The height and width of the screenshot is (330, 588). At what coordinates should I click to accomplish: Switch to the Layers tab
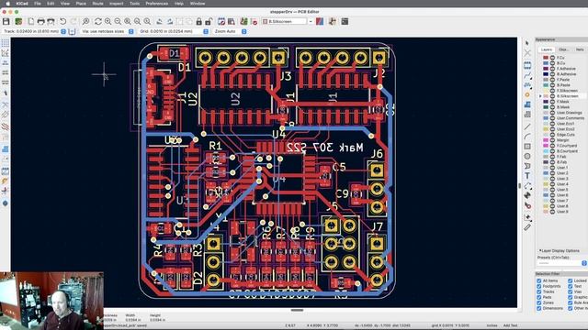pyautogui.click(x=547, y=49)
